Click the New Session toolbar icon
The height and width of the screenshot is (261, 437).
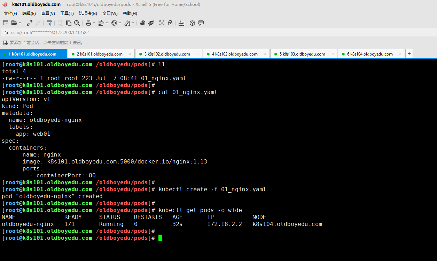tap(6, 23)
